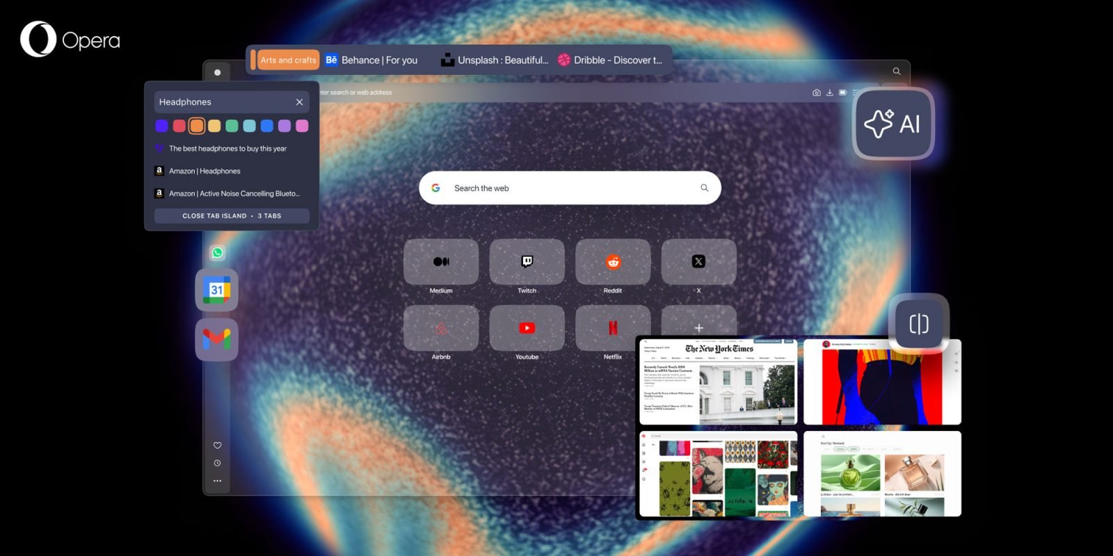Screen dimensions: 1113x556
Task: Open bookmarks via the heart icon
Action: point(218,445)
